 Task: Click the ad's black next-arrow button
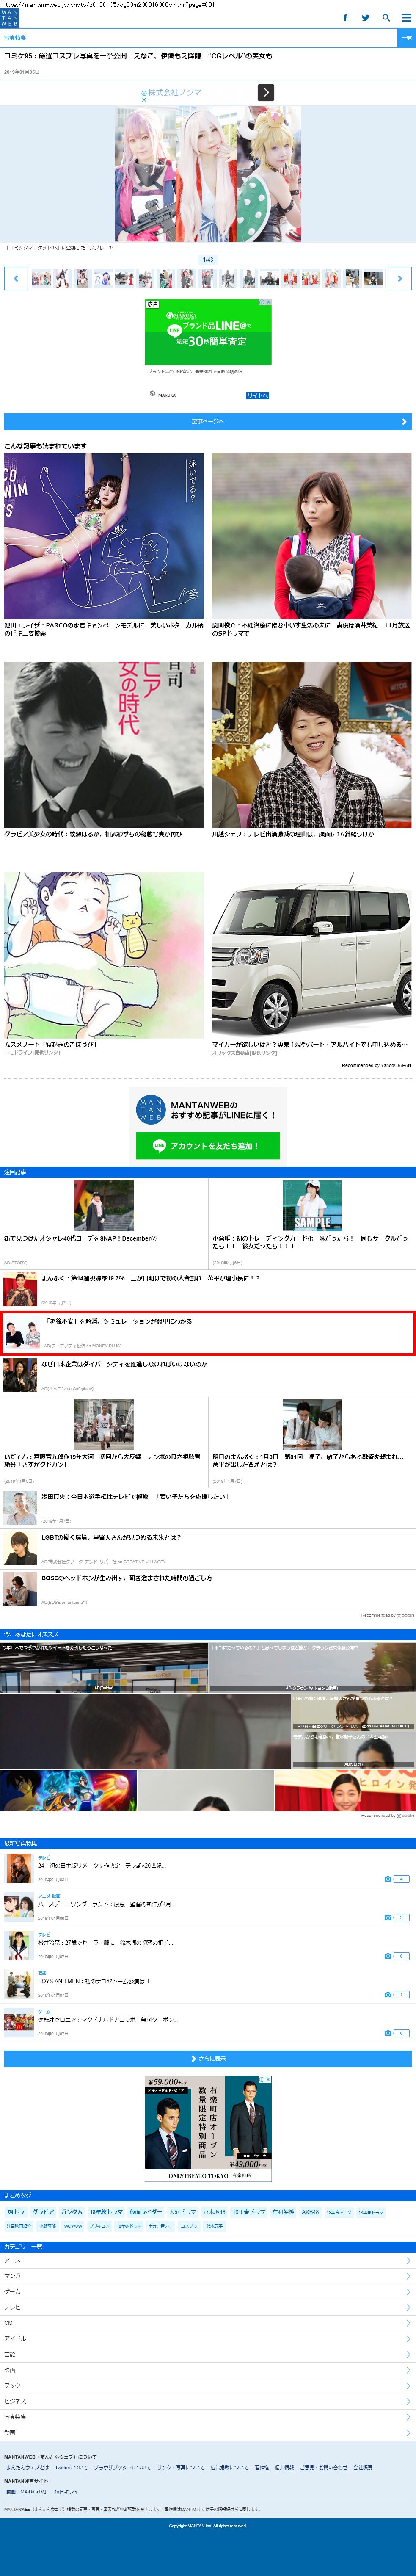tap(265, 92)
